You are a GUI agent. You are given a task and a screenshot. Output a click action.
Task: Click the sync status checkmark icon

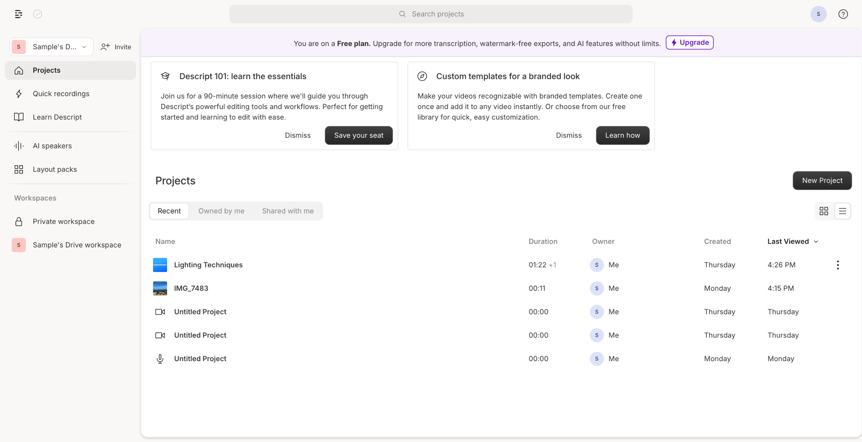pyautogui.click(x=37, y=14)
